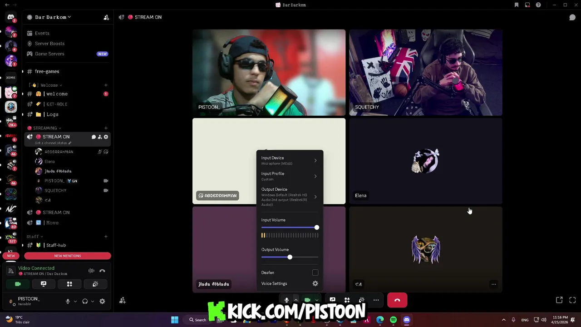This screenshot has height=327, width=581.
Task: Open Spotify from the taskbar
Action: (x=393, y=320)
